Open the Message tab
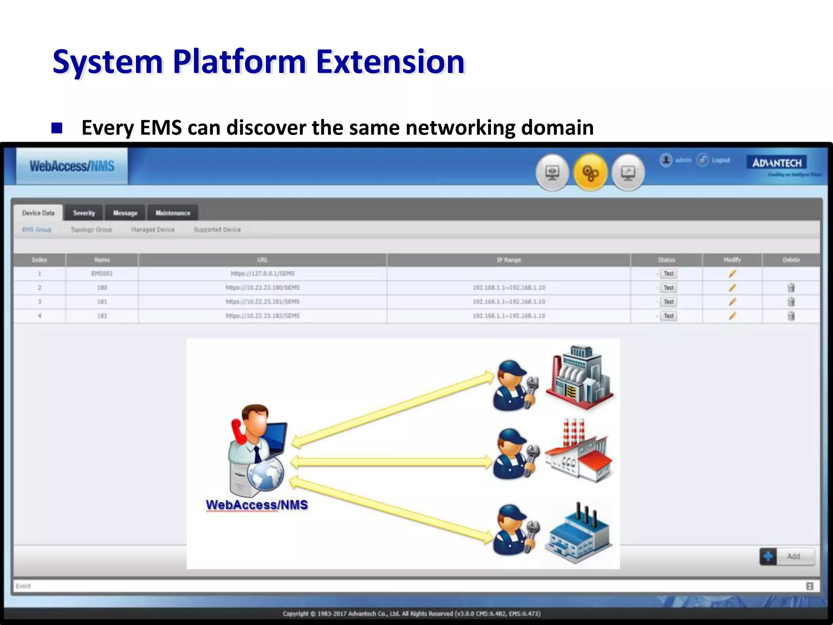This screenshot has width=833, height=625. (125, 213)
